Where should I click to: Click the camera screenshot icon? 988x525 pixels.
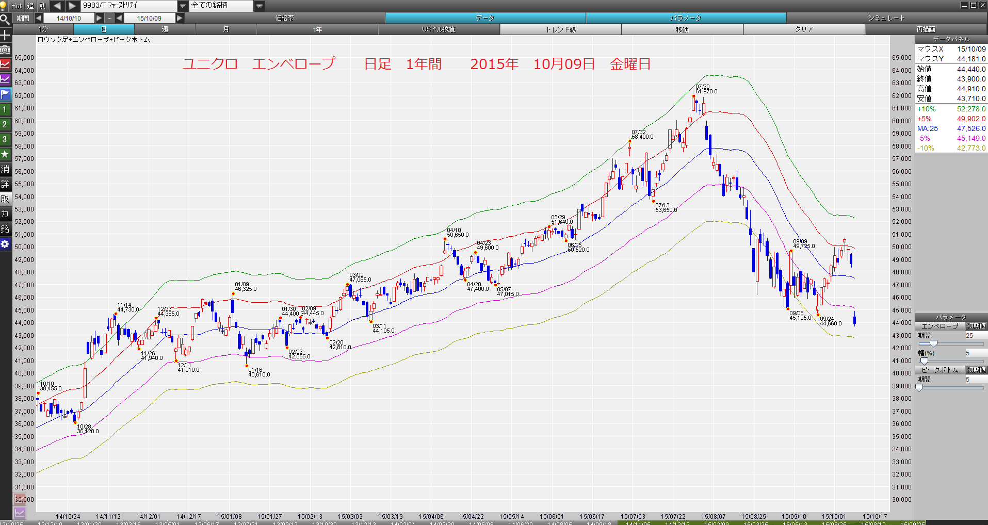[x=5, y=50]
